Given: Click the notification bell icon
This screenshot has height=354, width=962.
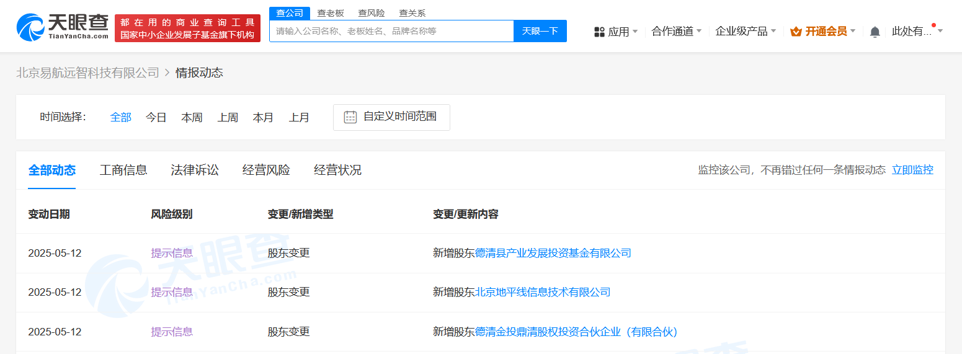Looking at the screenshot, I should pos(875,32).
